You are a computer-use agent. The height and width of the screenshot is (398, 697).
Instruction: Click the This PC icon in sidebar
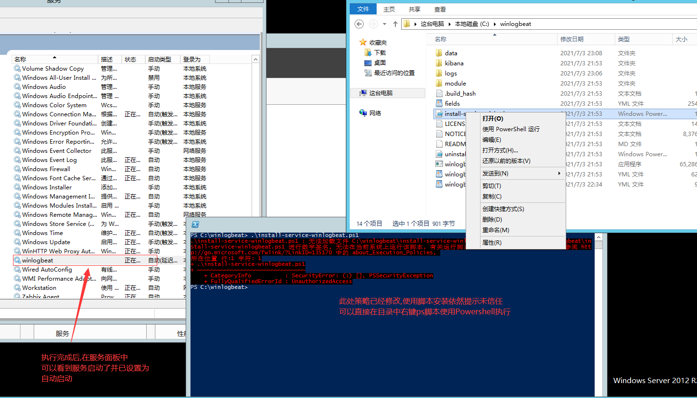[363, 93]
